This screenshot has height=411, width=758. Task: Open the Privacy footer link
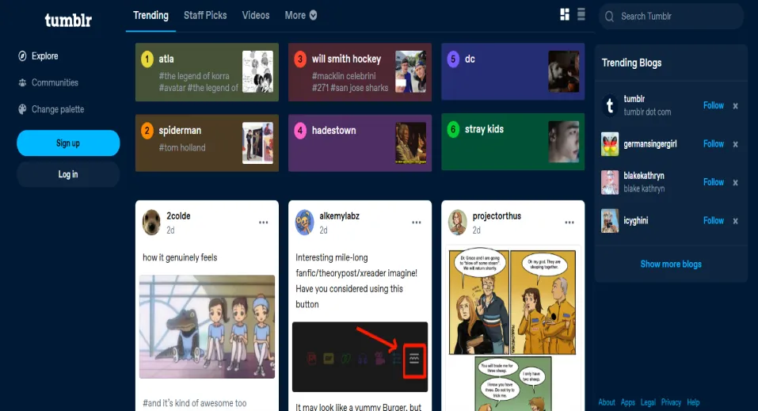[x=671, y=402]
